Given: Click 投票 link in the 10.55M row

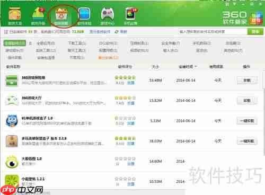Looking at the screenshot, I should 131,184.
